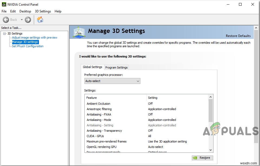260x166 pixels.
Task: Select the Ambient Occlusion row
Action: tap(146, 104)
